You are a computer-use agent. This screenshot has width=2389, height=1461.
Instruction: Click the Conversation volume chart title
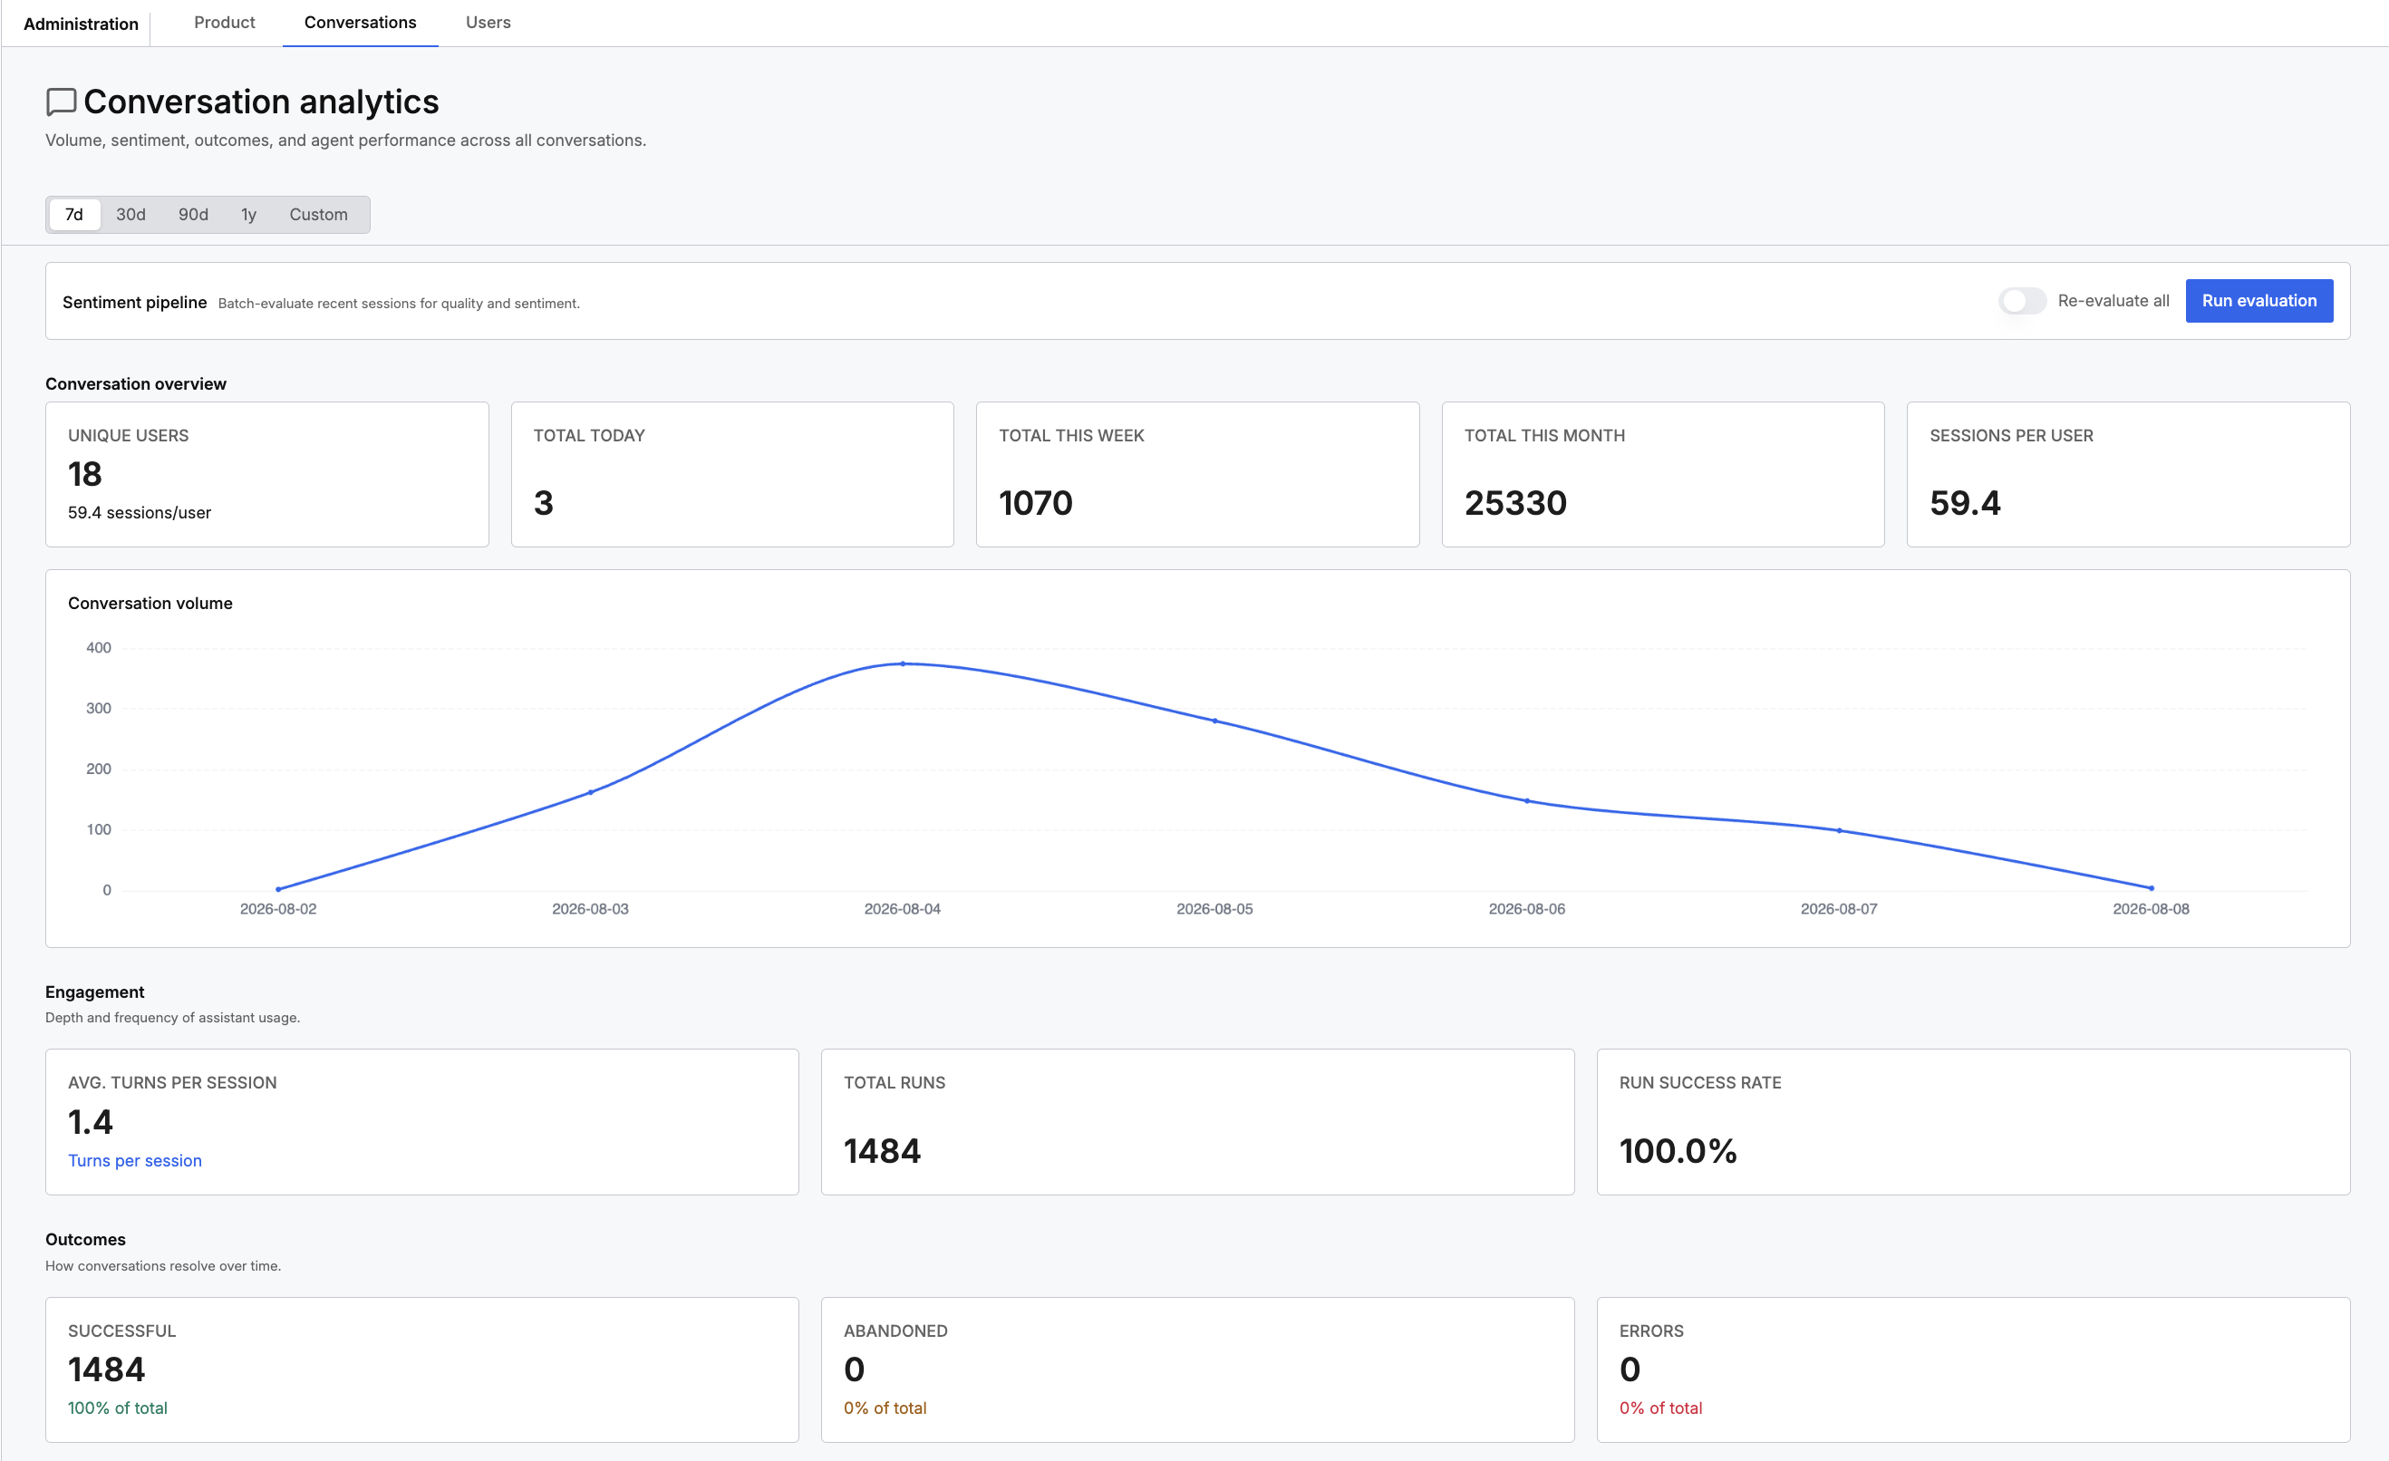click(x=150, y=603)
